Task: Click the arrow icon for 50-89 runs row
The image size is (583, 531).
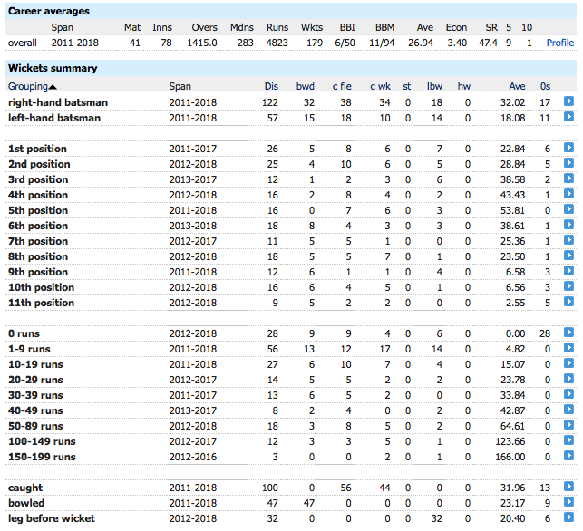Action: (x=568, y=426)
